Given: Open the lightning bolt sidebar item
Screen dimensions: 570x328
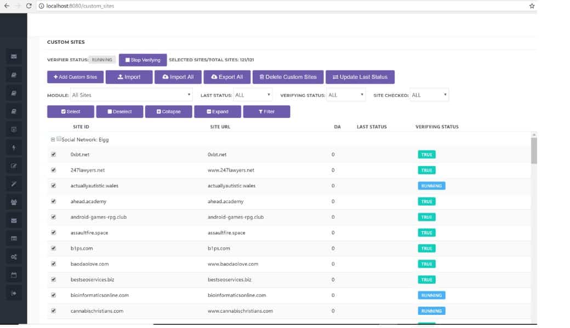Looking at the screenshot, I should point(14,148).
